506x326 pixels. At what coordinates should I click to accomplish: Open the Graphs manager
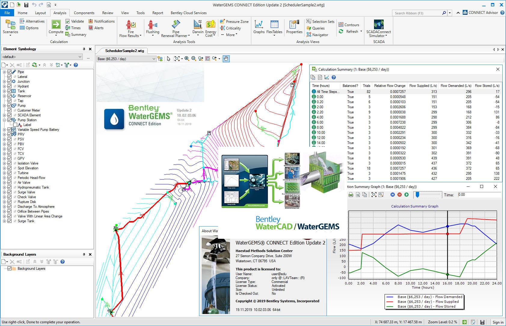(x=259, y=27)
